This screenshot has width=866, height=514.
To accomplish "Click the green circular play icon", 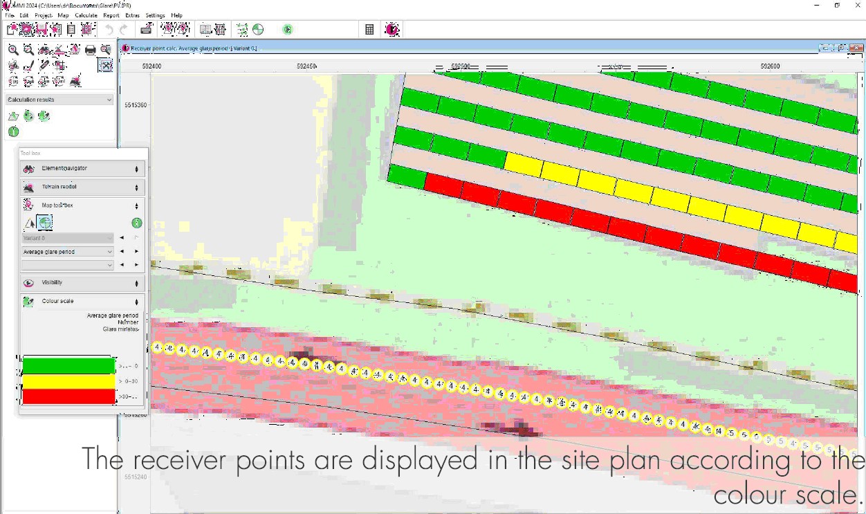I will pyautogui.click(x=288, y=29).
